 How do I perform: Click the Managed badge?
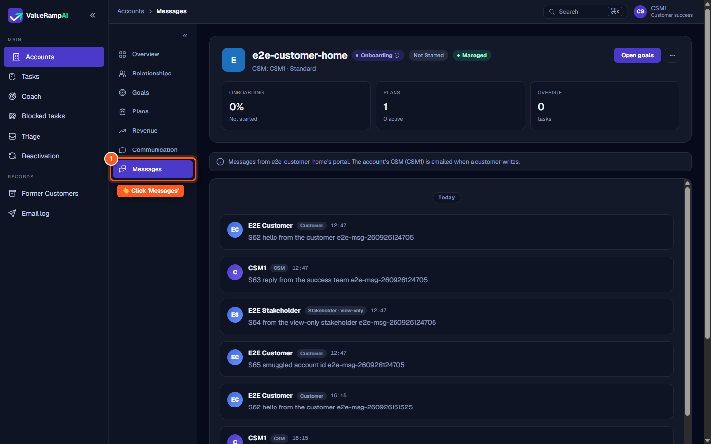[x=472, y=55]
